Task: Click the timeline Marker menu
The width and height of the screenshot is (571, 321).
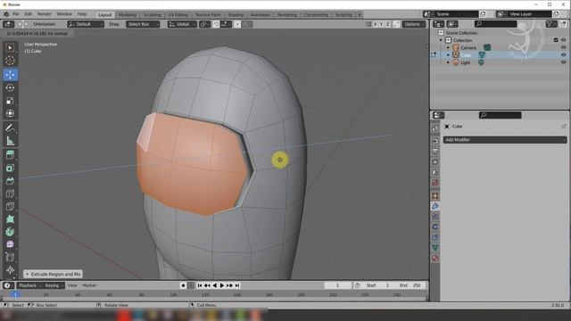Action: click(x=89, y=285)
